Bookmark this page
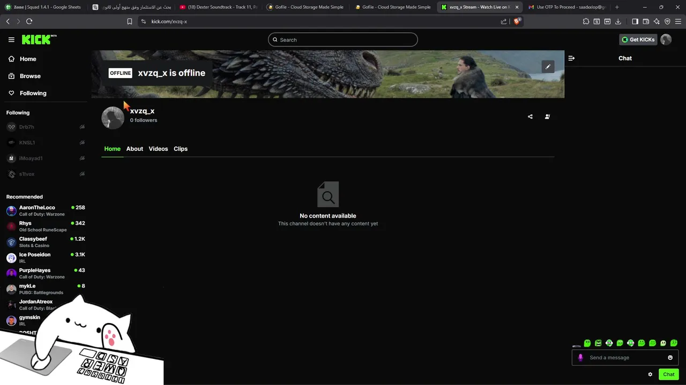686x385 pixels. pyautogui.click(x=129, y=21)
